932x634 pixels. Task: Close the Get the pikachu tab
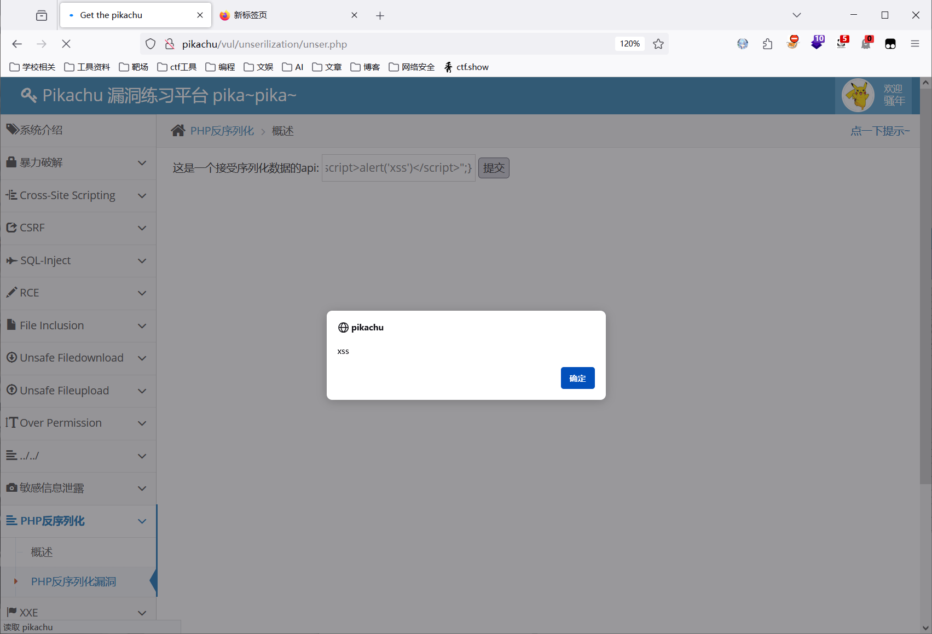click(x=200, y=15)
